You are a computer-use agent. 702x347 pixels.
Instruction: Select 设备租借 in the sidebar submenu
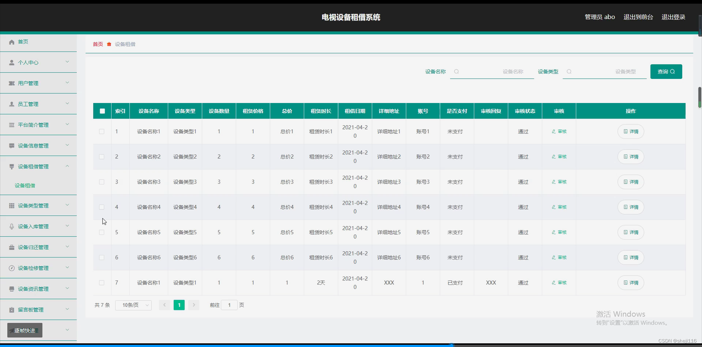tap(25, 186)
